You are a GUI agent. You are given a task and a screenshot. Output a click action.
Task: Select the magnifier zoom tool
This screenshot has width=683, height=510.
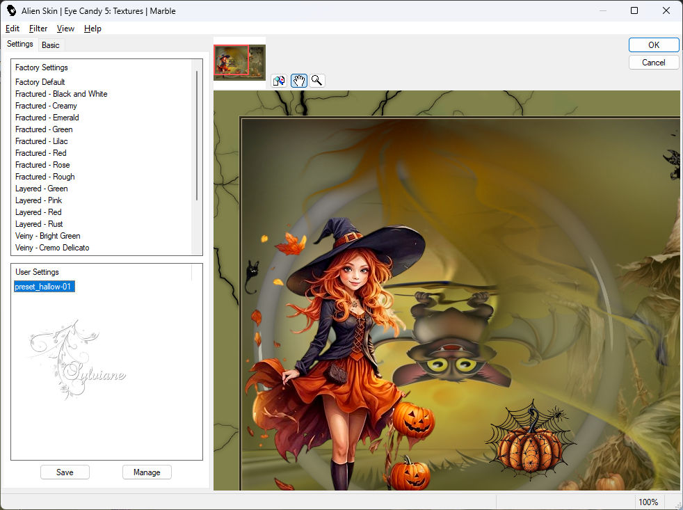[317, 81]
